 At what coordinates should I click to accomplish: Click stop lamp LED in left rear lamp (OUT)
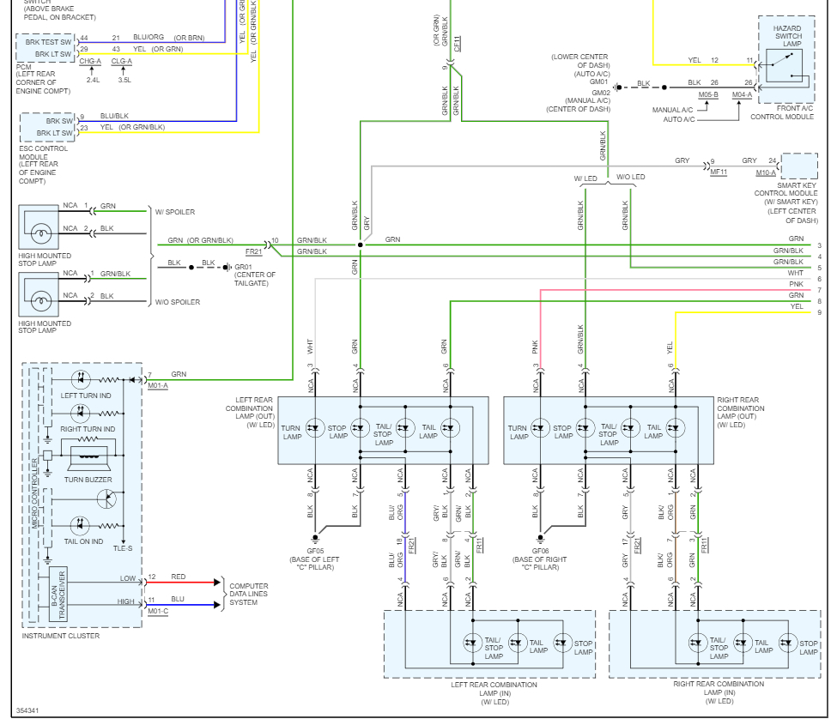click(x=361, y=428)
